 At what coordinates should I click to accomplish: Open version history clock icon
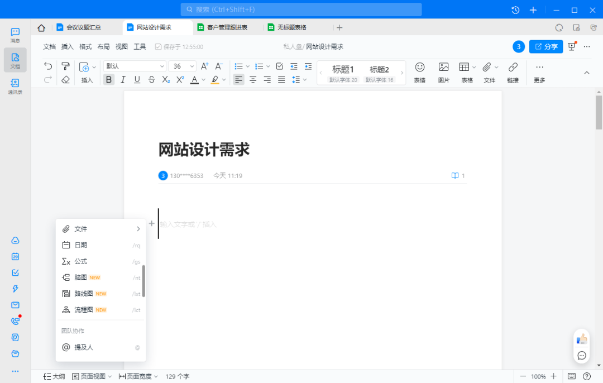pyautogui.click(x=515, y=10)
